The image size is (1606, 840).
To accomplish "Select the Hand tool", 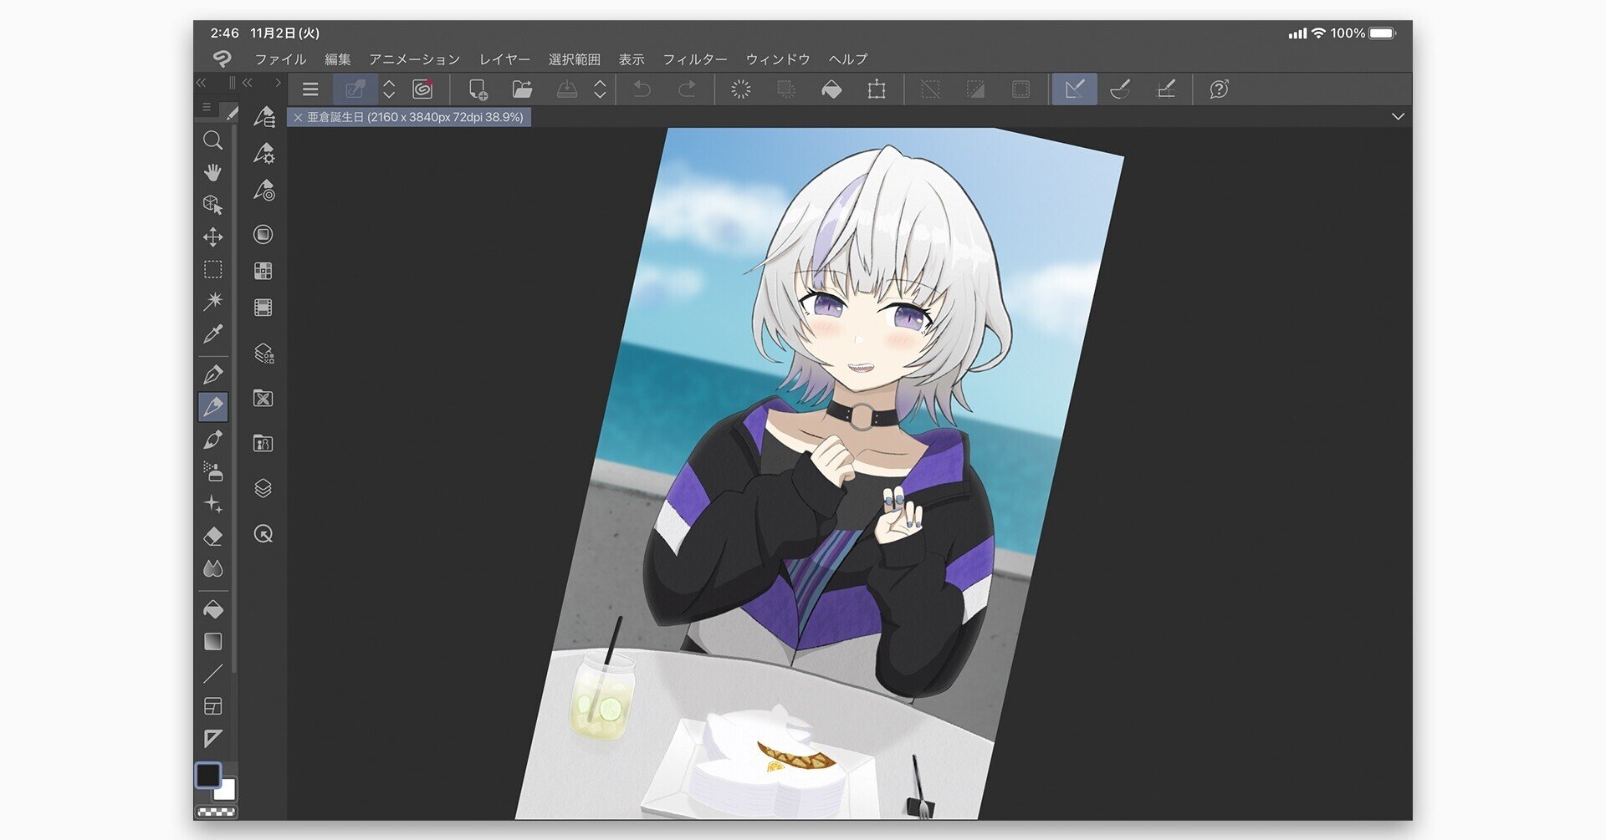I will tap(213, 173).
